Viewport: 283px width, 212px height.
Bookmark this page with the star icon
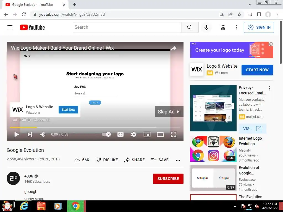(x=239, y=14)
